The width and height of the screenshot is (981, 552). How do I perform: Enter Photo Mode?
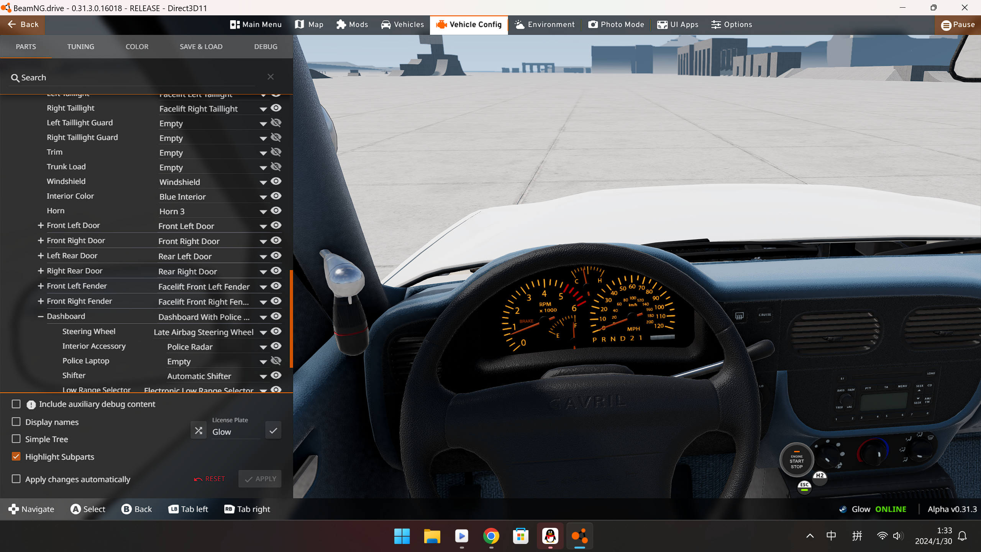point(616,25)
